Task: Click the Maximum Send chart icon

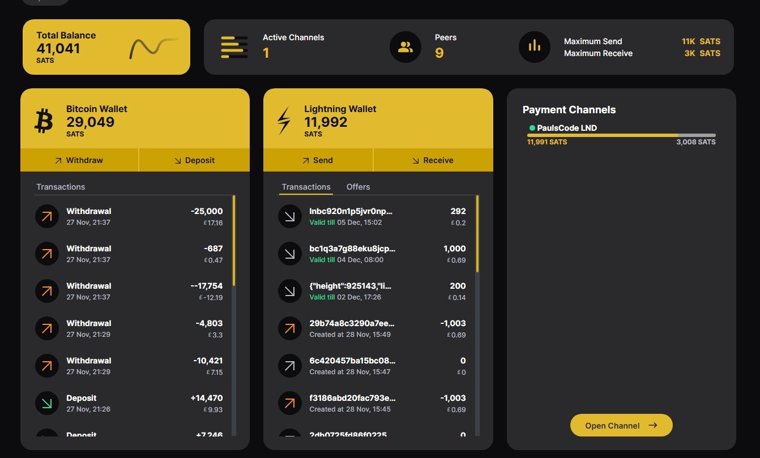Action: [534, 47]
